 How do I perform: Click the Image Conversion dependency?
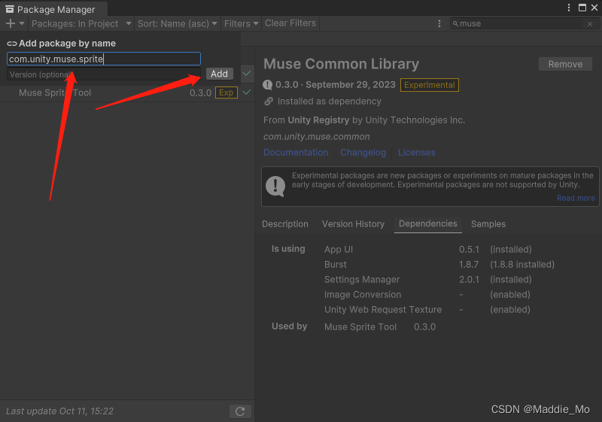[363, 295]
